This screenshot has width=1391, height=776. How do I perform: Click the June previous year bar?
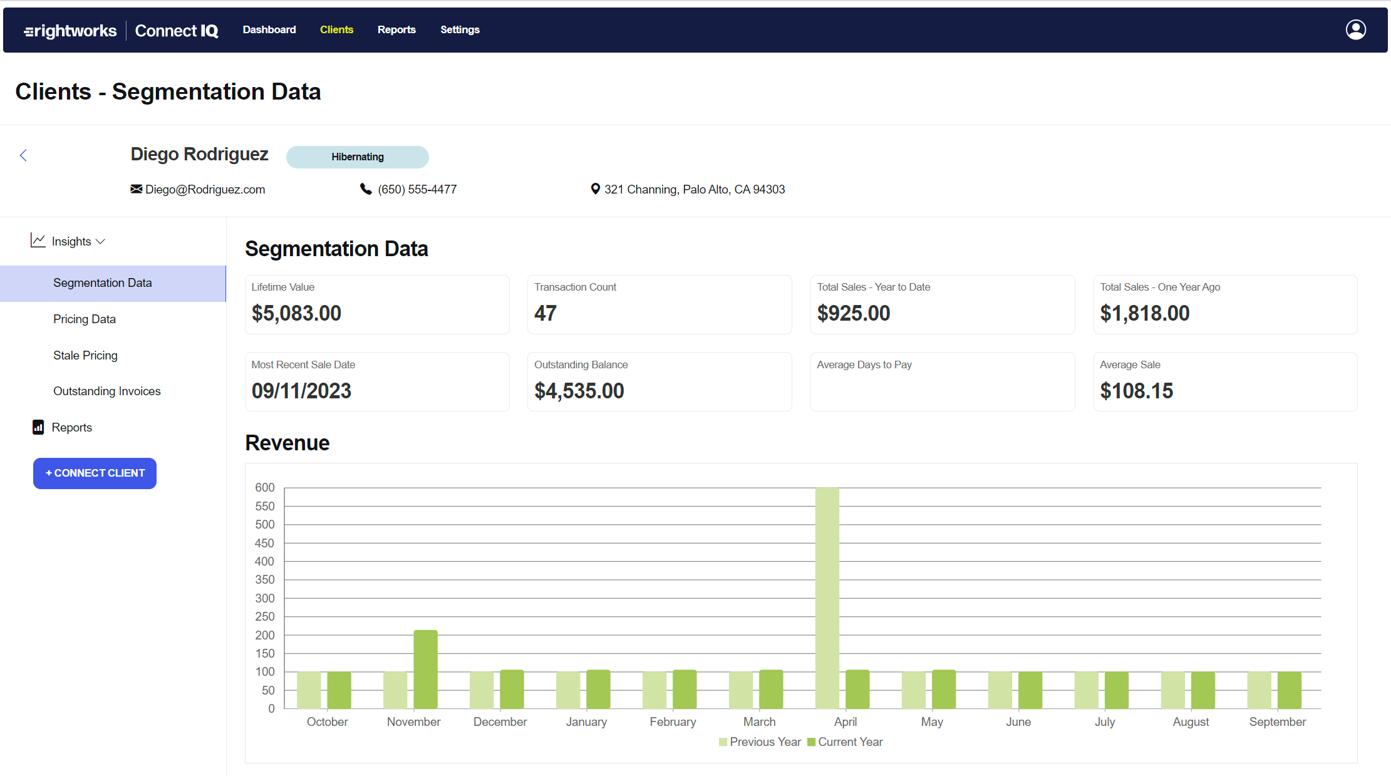tap(1000, 690)
